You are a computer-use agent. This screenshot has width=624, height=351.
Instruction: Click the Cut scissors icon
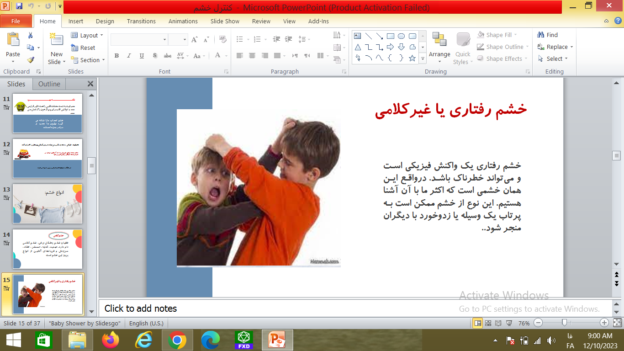pos(31,35)
